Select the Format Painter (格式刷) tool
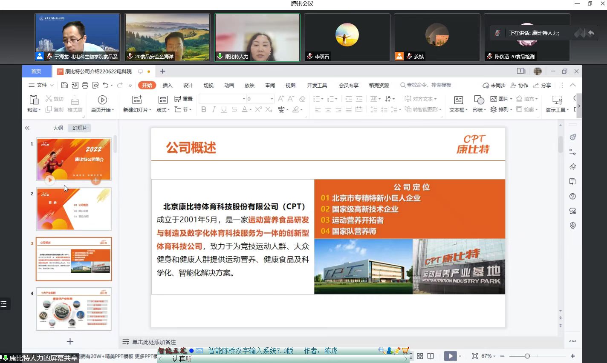Image resolution: width=607 pixels, height=363 pixels. (x=75, y=103)
